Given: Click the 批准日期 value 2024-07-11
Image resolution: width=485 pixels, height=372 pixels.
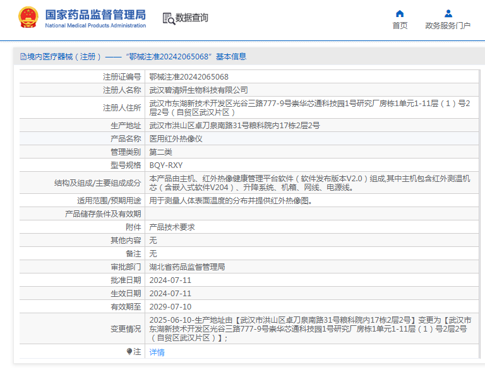Looking at the screenshot, I should click(x=170, y=280).
